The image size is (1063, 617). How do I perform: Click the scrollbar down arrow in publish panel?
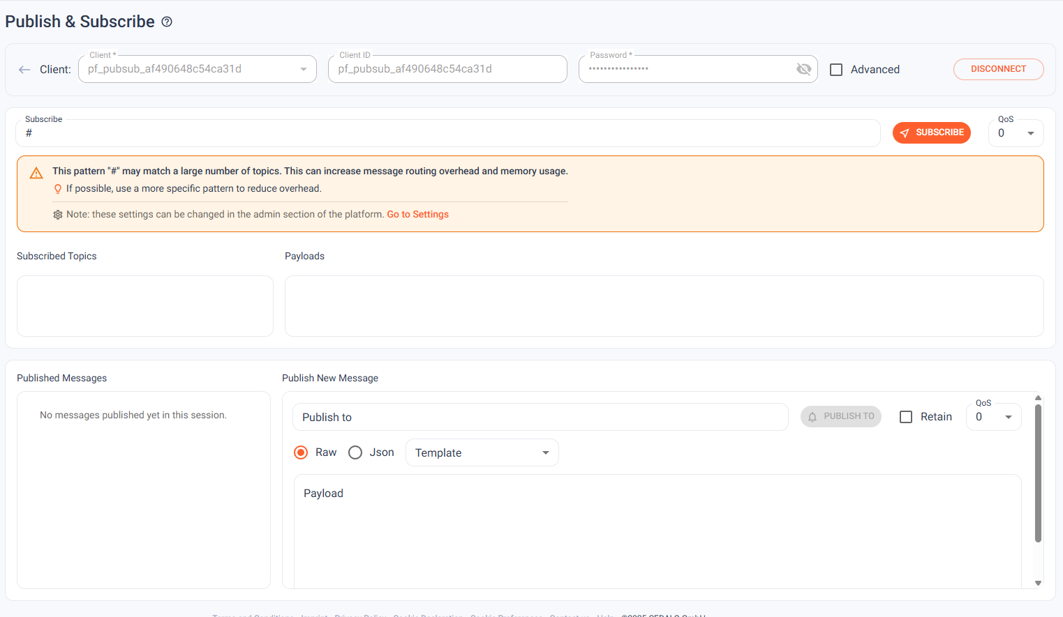pos(1038,583)
